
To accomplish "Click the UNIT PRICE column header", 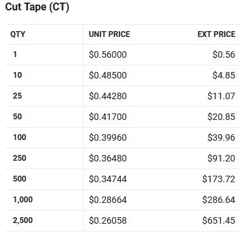I will (110, 34).
